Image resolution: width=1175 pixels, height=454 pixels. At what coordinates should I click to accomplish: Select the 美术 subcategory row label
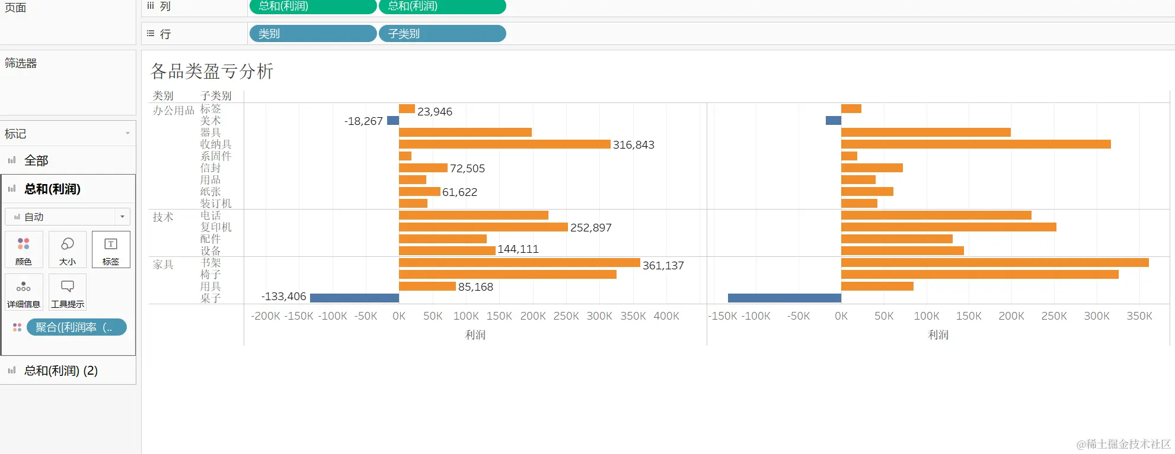click(210, 121)
